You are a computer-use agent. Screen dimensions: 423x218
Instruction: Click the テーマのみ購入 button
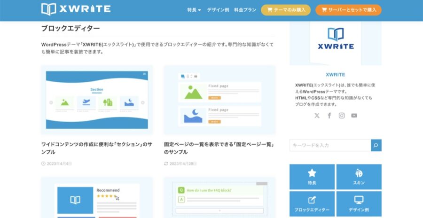[286, 10]
